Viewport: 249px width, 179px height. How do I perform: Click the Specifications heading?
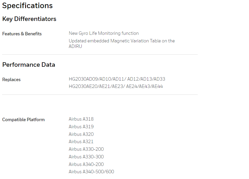27,6
